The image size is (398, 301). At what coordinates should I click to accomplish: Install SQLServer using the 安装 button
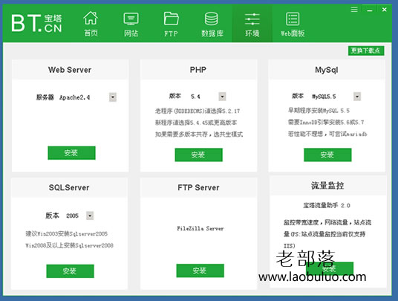(x=70, y=271)
